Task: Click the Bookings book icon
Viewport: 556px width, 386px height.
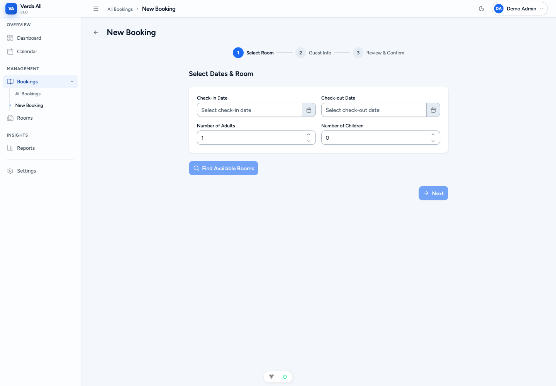Action: [x=10, y=81]
